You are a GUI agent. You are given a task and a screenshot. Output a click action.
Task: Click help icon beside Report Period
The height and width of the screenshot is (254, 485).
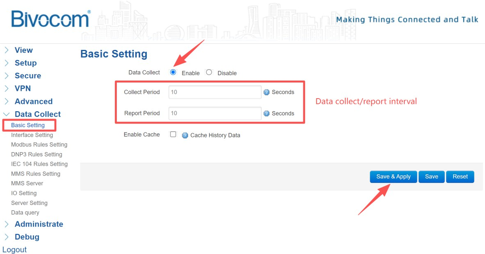click(266, 114)
